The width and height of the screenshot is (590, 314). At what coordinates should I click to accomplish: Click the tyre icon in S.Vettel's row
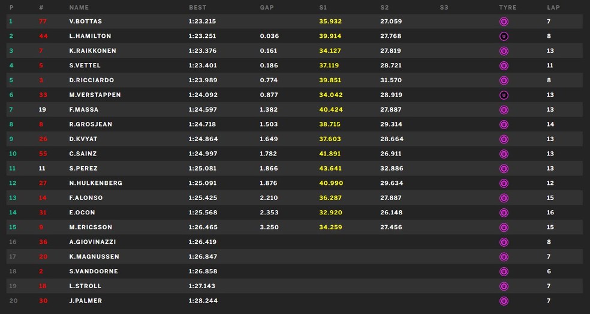[x=504, y=65]
